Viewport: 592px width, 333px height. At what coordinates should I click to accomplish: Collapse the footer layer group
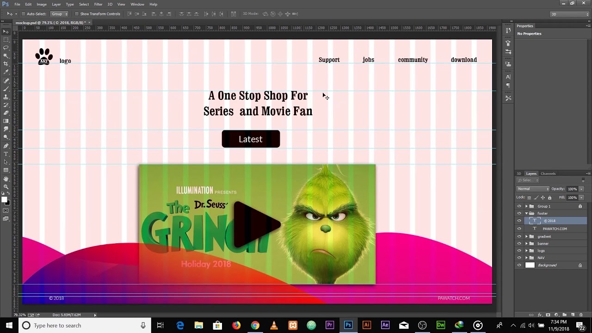[x=526, y=213]
